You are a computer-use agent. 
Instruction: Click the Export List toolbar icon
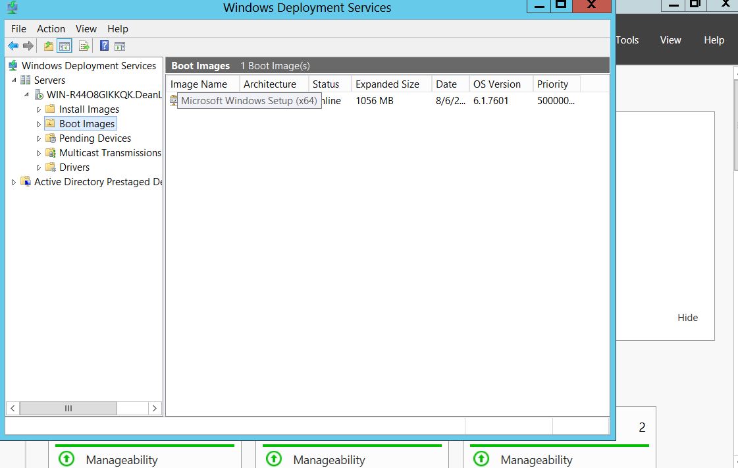[84, 45]
